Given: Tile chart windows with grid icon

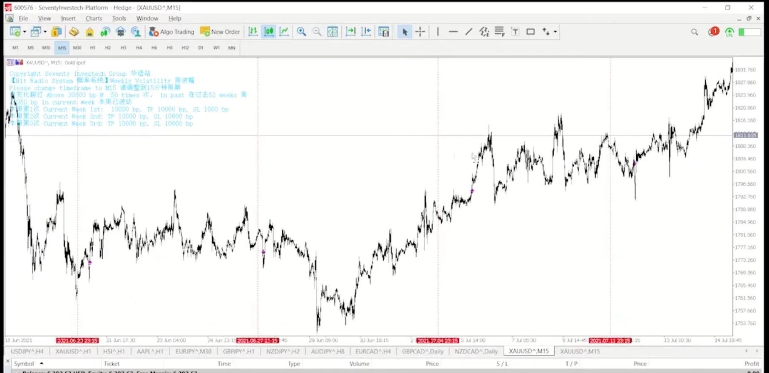Looking at the screenshot, I should (332, 32).
